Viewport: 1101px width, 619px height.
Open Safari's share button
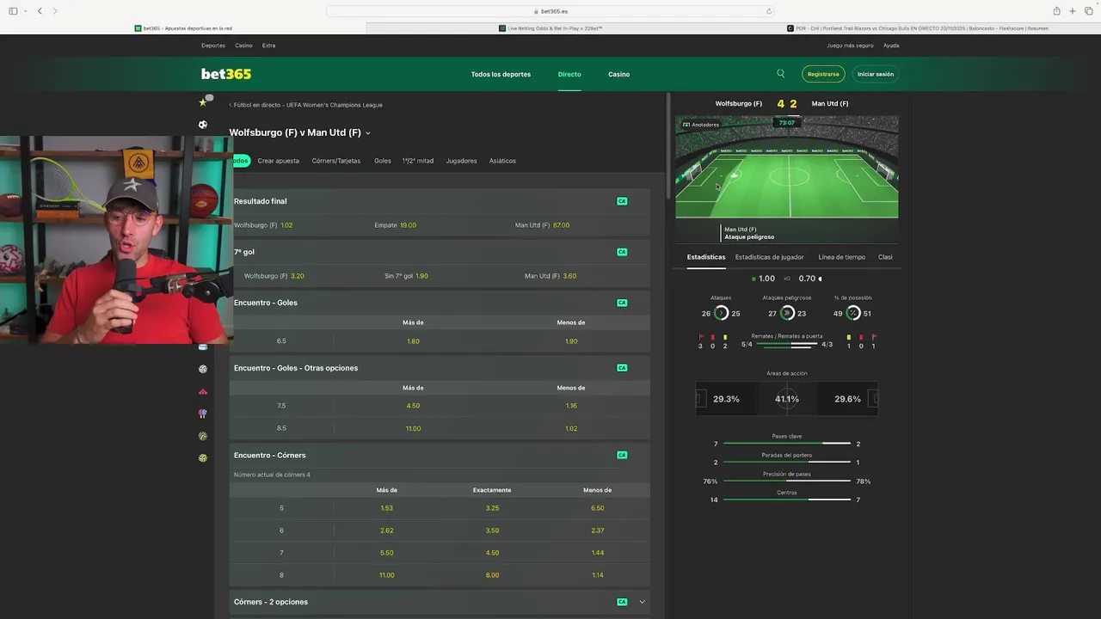[x=1056, y=11]
